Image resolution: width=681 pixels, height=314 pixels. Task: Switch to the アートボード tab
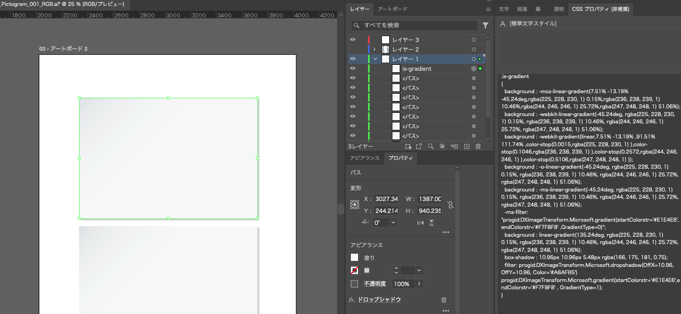(393, 9)
